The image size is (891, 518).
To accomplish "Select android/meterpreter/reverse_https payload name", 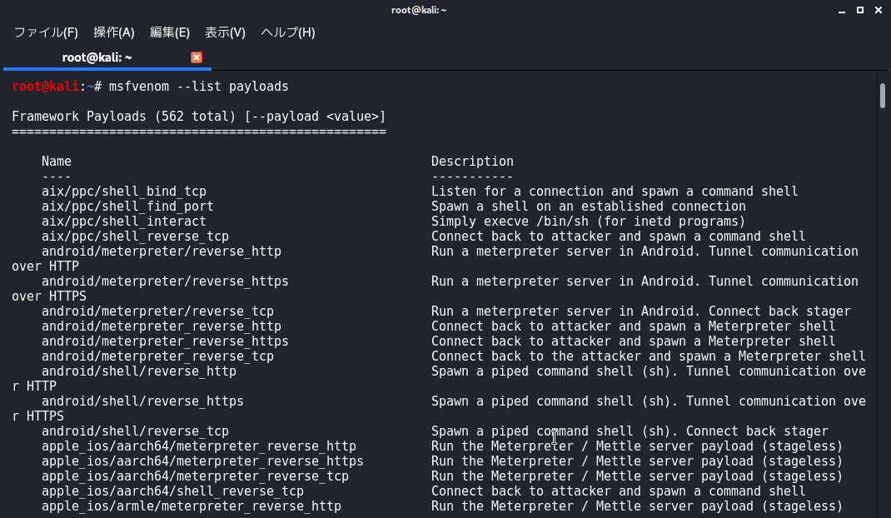I will (x=166, y=281).
